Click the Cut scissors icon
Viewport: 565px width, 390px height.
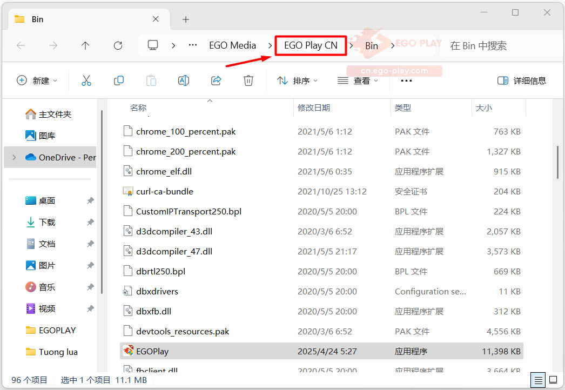[x=86, y=80]
